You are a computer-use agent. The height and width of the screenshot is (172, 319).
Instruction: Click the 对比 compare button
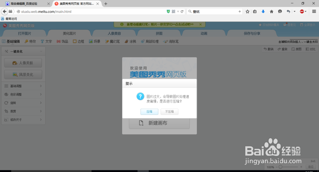tap(310, 49)
